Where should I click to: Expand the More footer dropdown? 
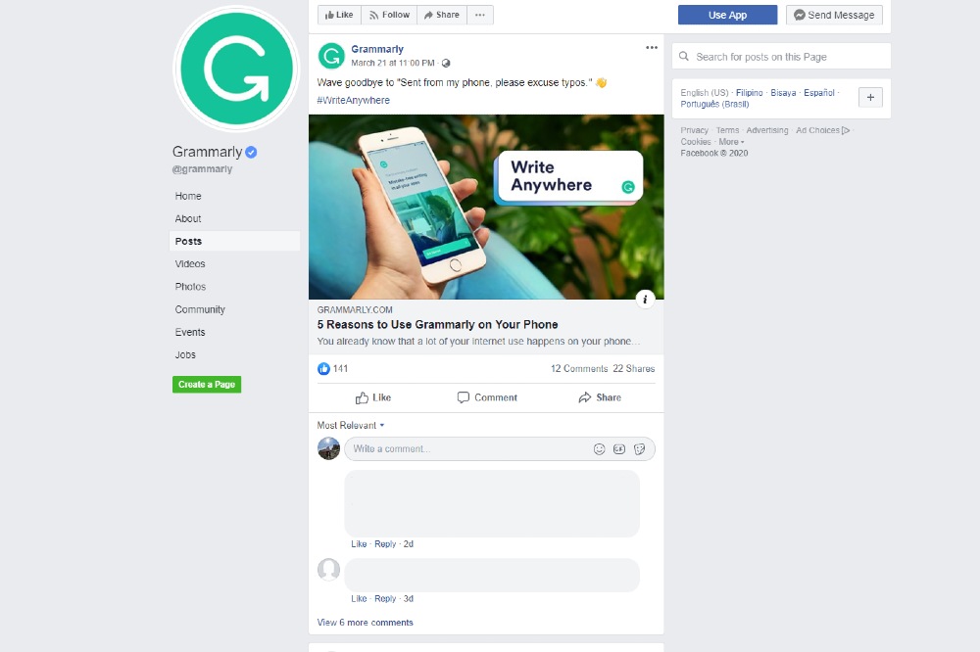pyautogui.click(x=731, y=142)
